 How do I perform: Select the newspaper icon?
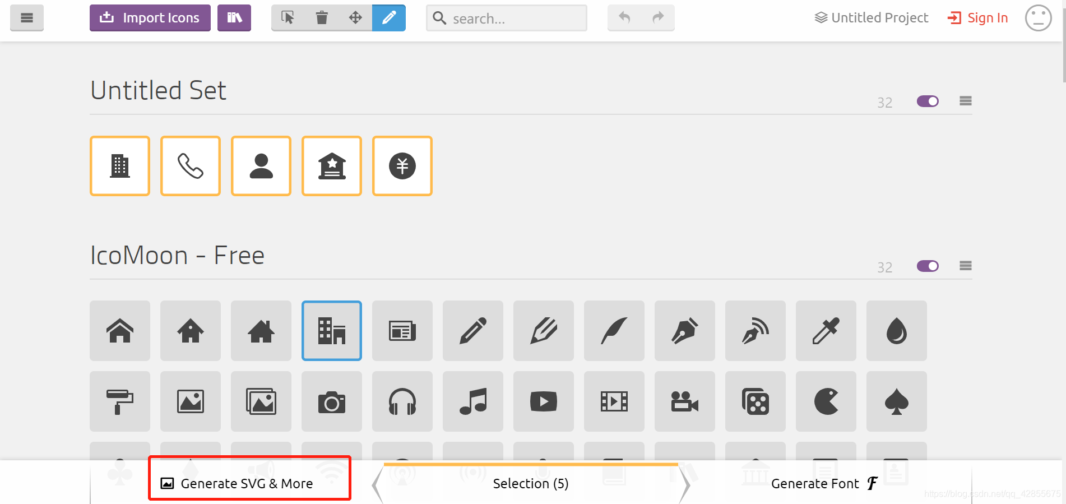[x=402, y=331]
